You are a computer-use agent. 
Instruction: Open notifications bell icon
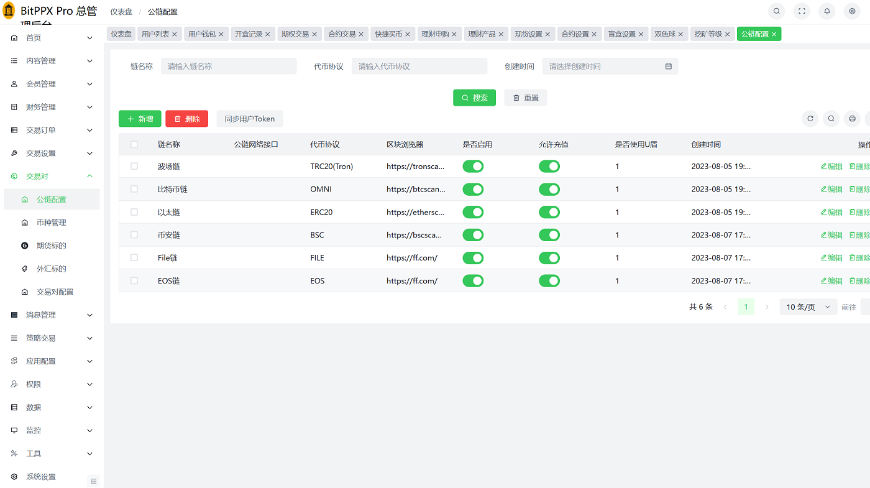[x=827, y=11]
